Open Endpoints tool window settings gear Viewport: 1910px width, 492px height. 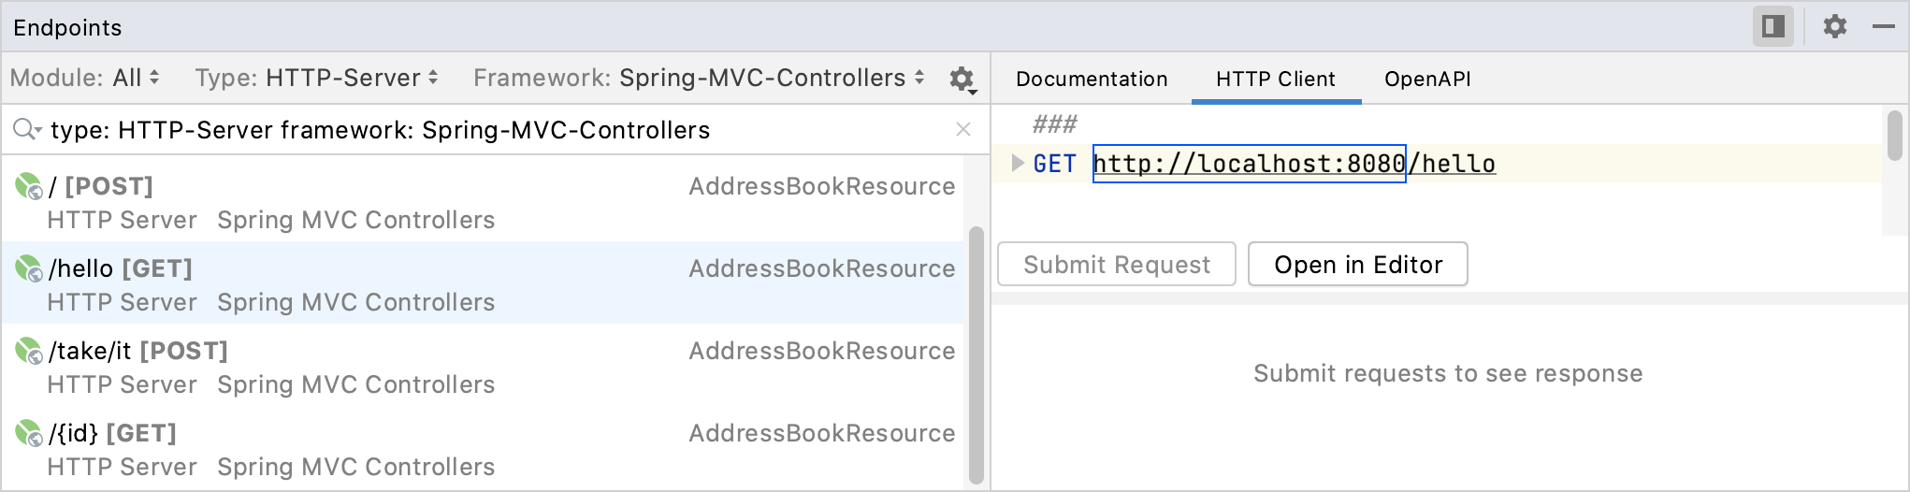click(1834, 26)
